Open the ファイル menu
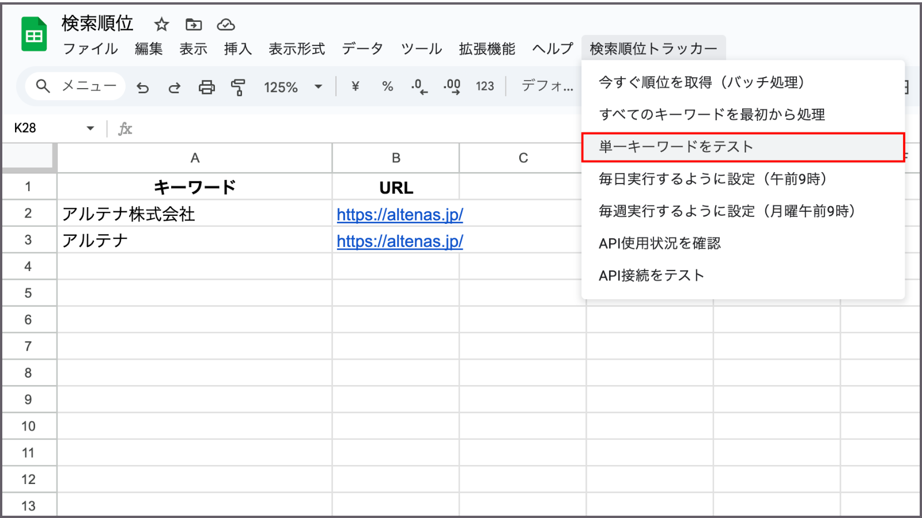Screen dimensions: 922x518 pos(90,49)
